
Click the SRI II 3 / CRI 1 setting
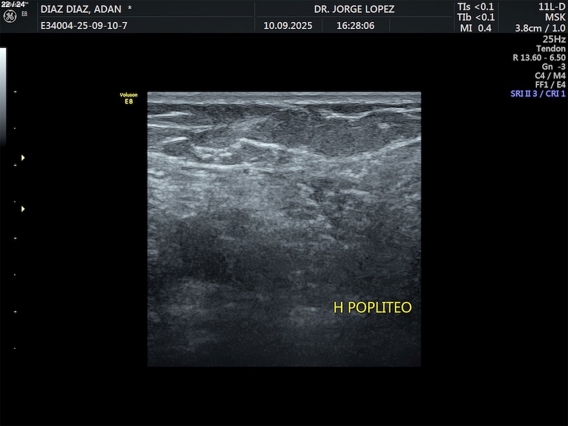click(538, 94)
